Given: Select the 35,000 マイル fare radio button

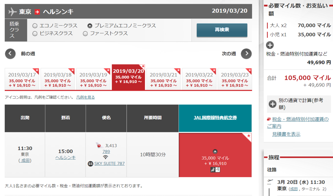Looking at the screenshot, I should [x=215, y=152].
